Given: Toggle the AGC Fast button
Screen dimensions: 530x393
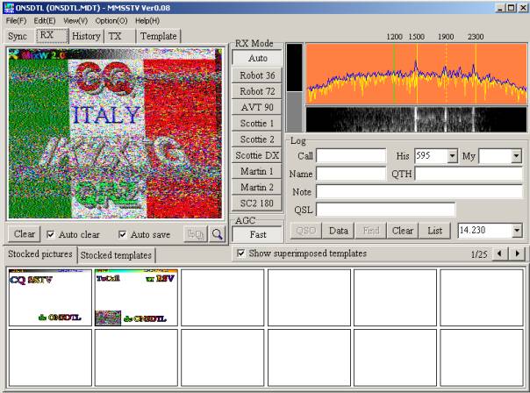Looking at the screenshot, I should coord(257,234).
